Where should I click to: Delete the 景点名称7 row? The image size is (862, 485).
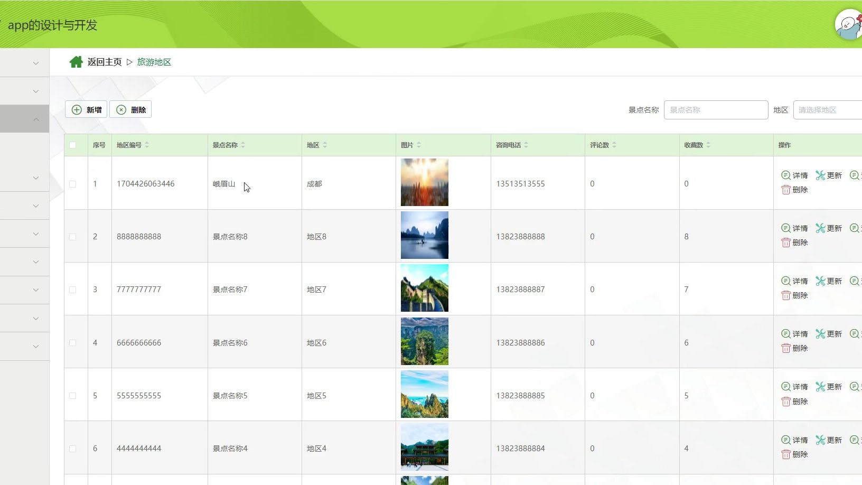click(x=794, y=295)
